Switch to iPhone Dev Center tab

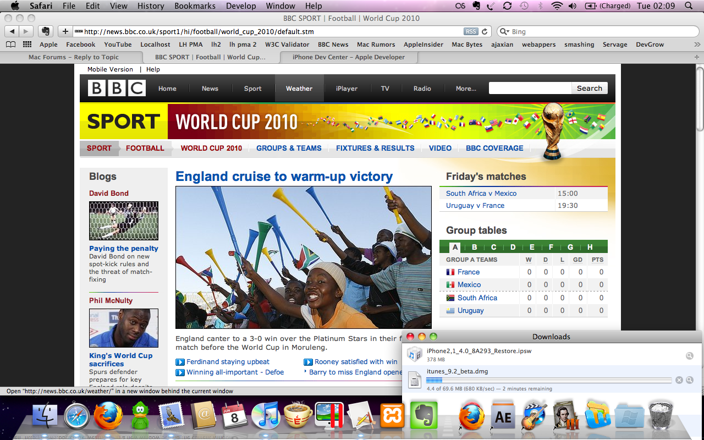349,57
